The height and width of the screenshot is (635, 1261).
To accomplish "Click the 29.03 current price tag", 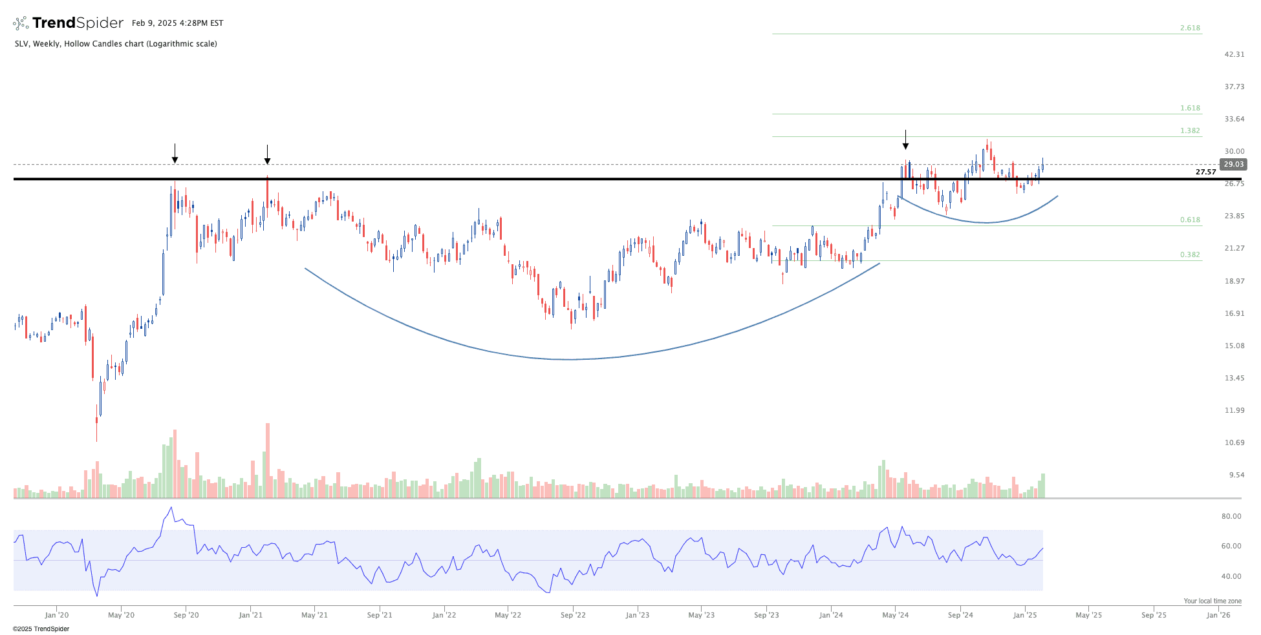I will click(x=1233, y=165).
